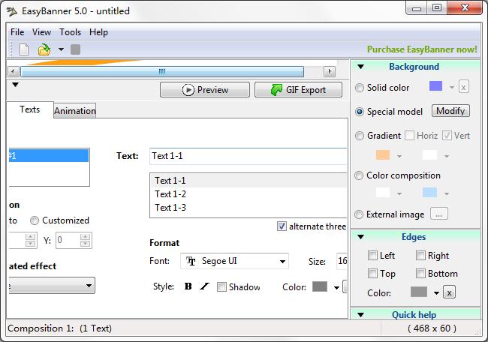Screen dimensions: 488x342
Task: Open dropdown arrow beside orange gradient swatch
Action: pos(399,157)
